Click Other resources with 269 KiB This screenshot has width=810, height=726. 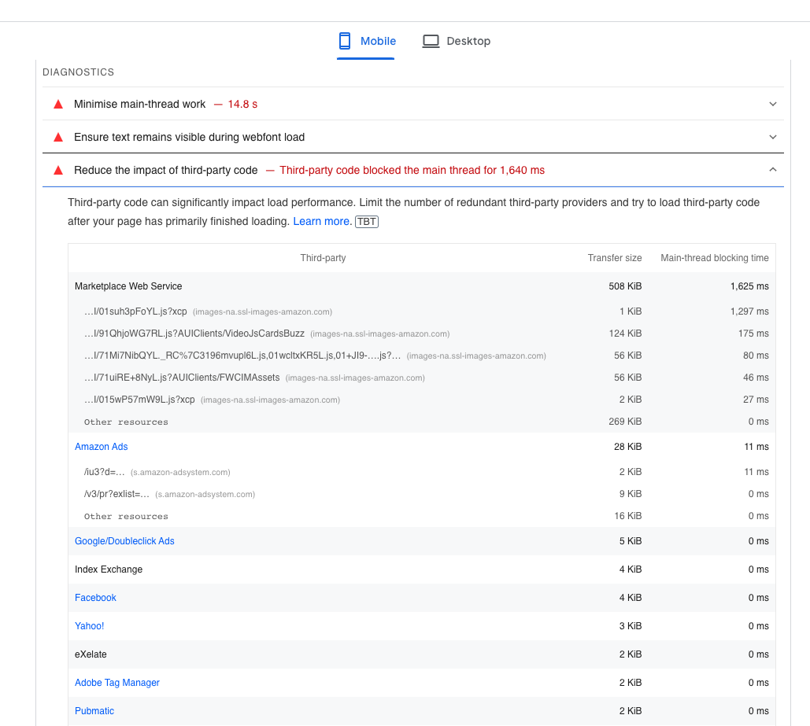click(x=126, y=422)
